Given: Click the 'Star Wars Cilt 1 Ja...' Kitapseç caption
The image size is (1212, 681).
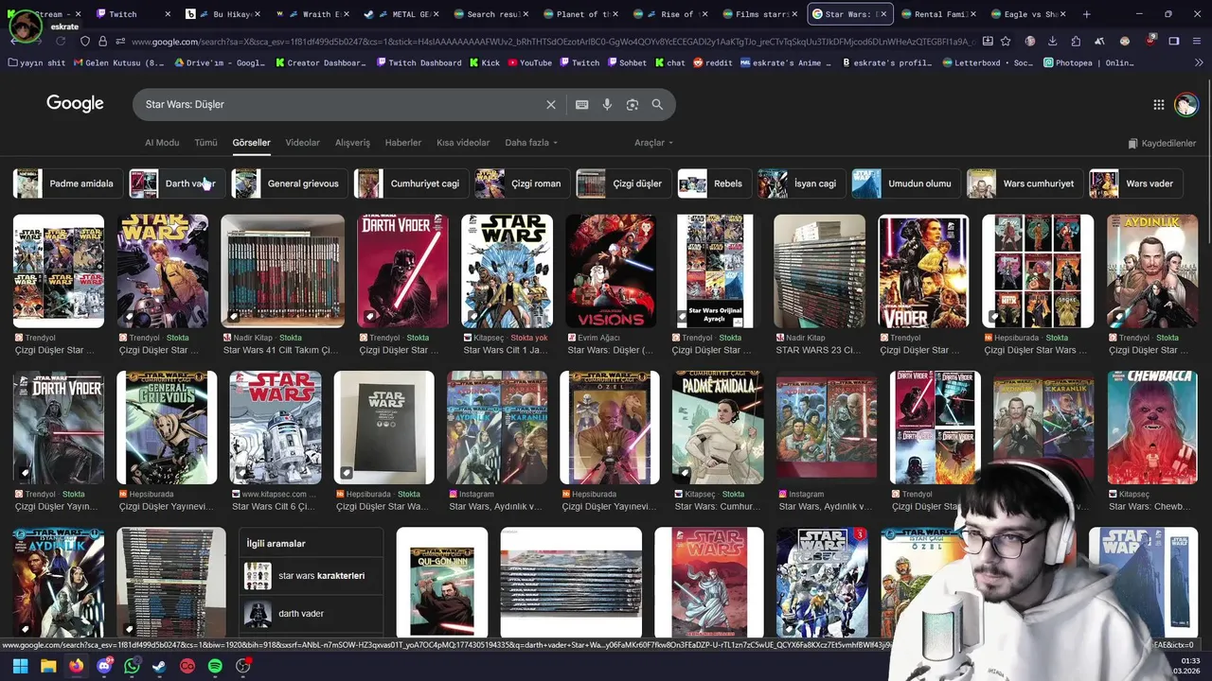Looking at the screenshot, I should click(505, 350).
